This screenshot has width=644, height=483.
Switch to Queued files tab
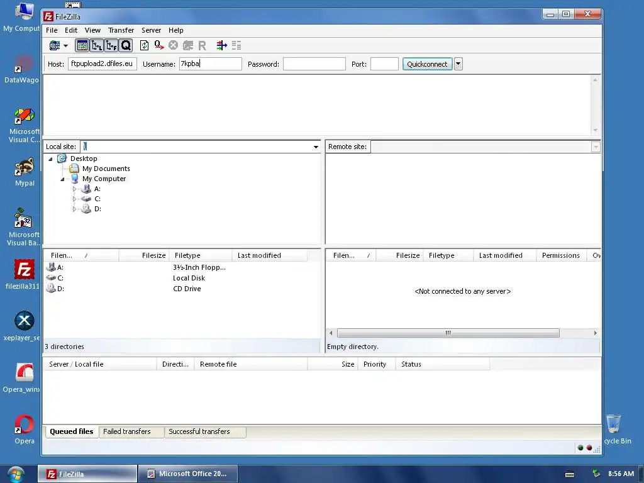(72, 431)
